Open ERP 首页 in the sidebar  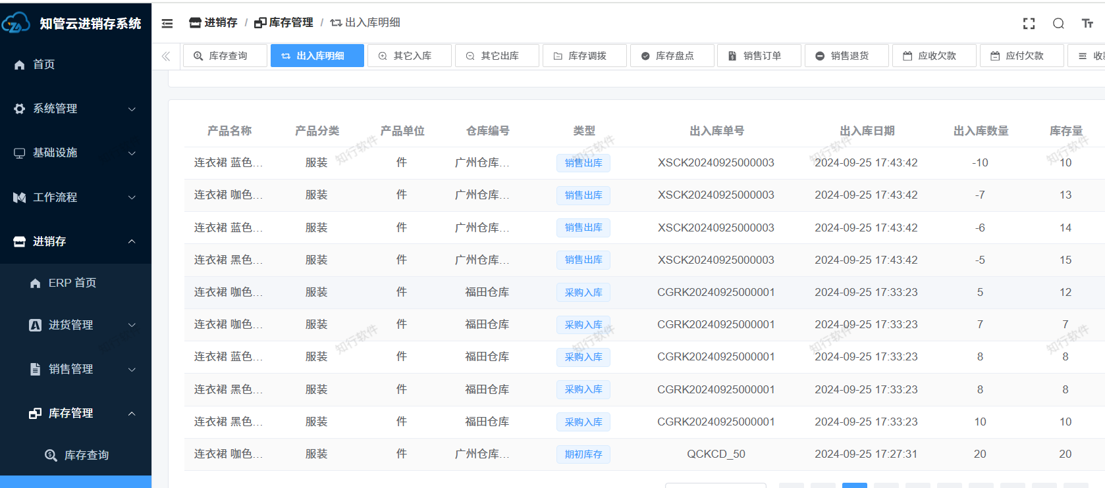click(72, 283)
